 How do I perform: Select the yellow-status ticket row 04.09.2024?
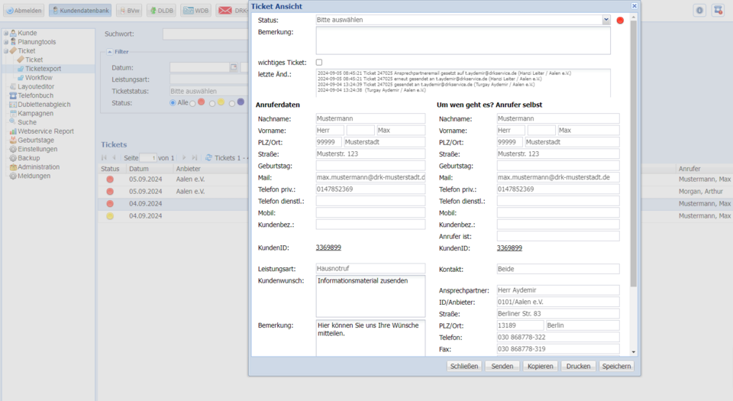(173, 216)
